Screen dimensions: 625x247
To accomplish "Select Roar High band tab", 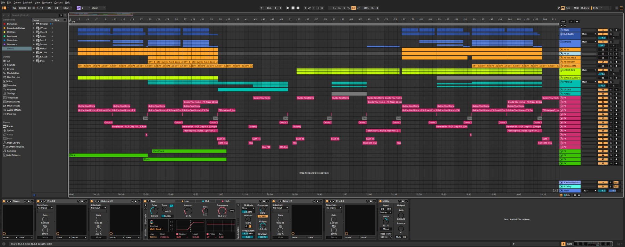I will [225, 201].
